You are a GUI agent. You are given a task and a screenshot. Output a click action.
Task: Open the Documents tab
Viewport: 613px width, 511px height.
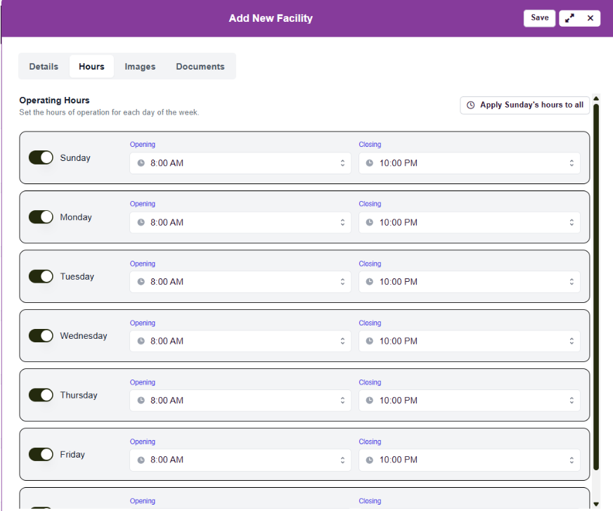(x=200, y=67)
